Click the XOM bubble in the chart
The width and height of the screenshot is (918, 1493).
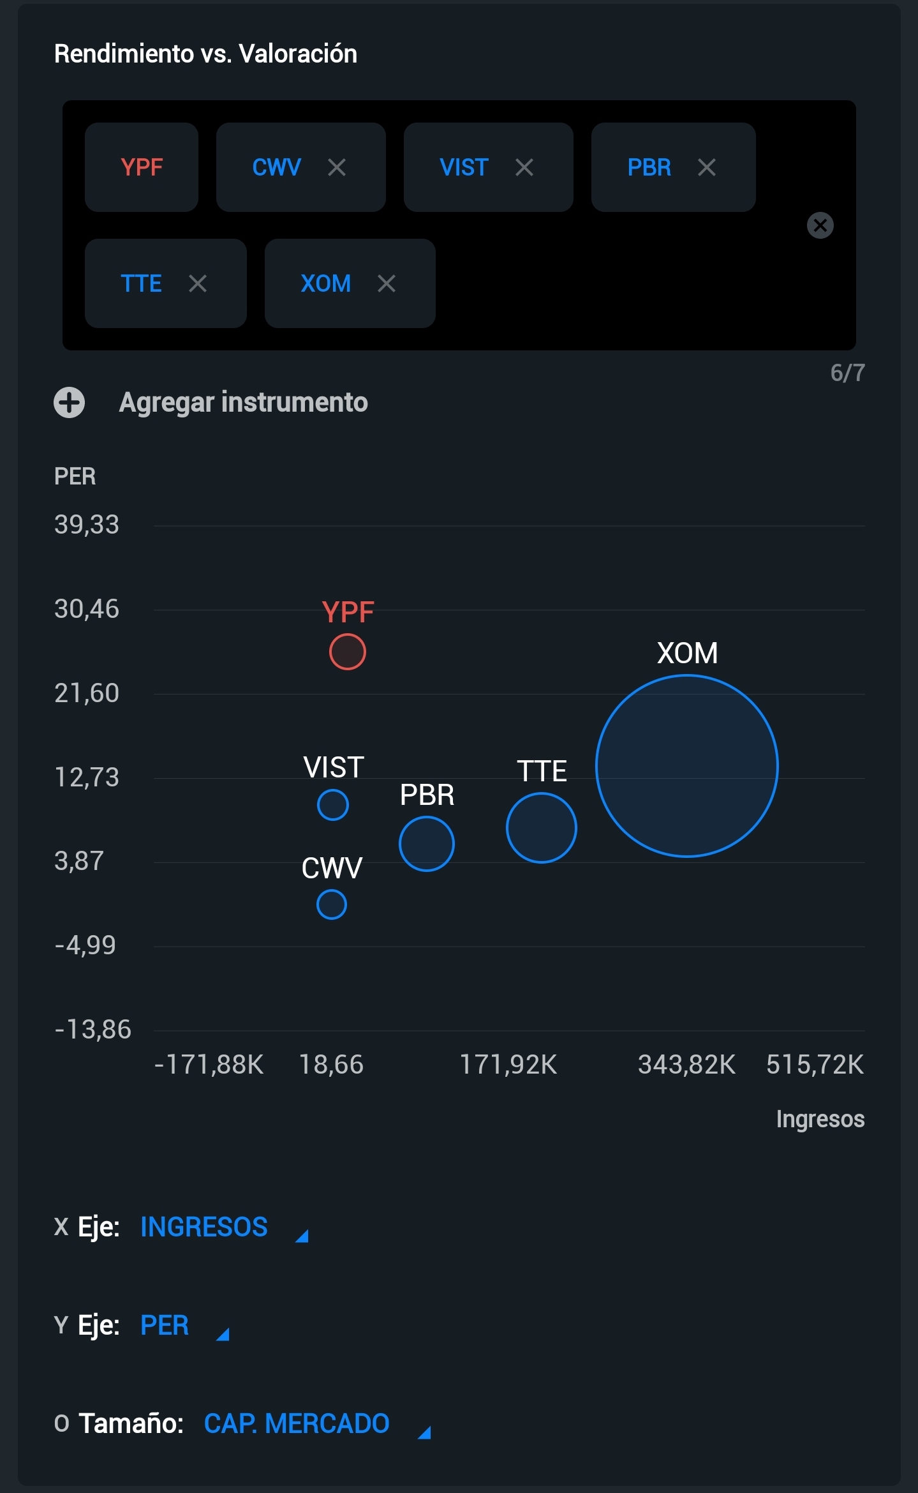coord(687,766)
